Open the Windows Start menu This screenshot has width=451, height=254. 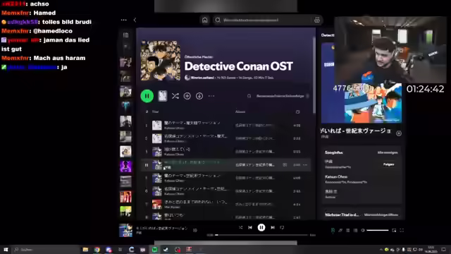(x=6, y=249)
